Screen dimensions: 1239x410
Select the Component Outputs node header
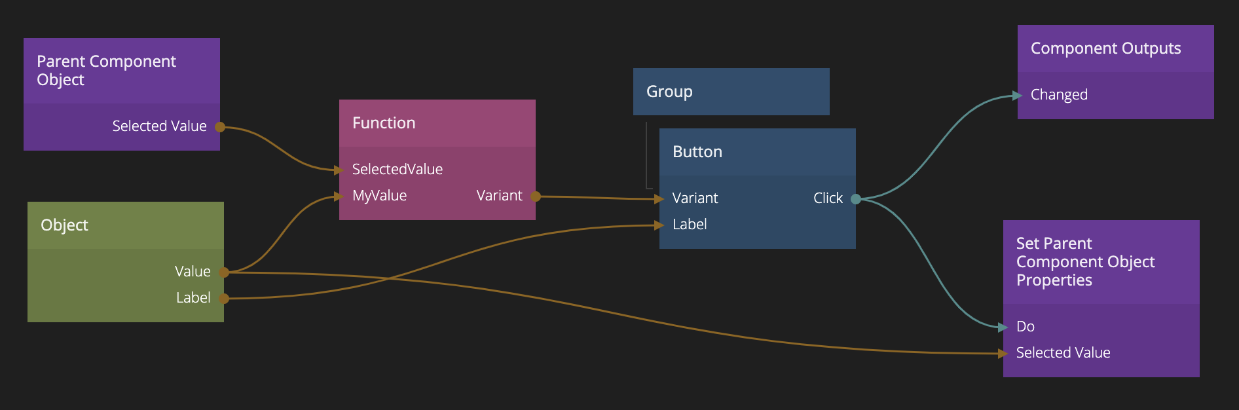(x=1115, y=48)
